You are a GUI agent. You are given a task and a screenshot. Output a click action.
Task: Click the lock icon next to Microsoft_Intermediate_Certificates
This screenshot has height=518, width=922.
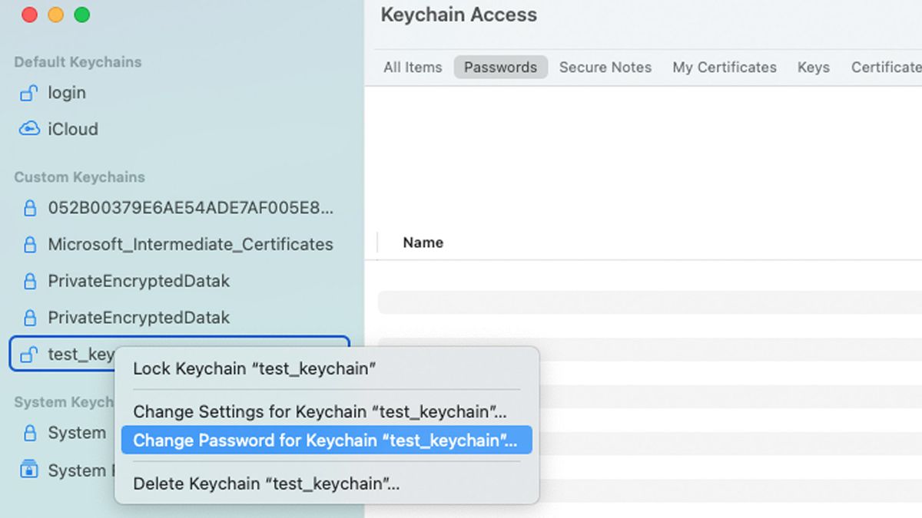[31, 244]
